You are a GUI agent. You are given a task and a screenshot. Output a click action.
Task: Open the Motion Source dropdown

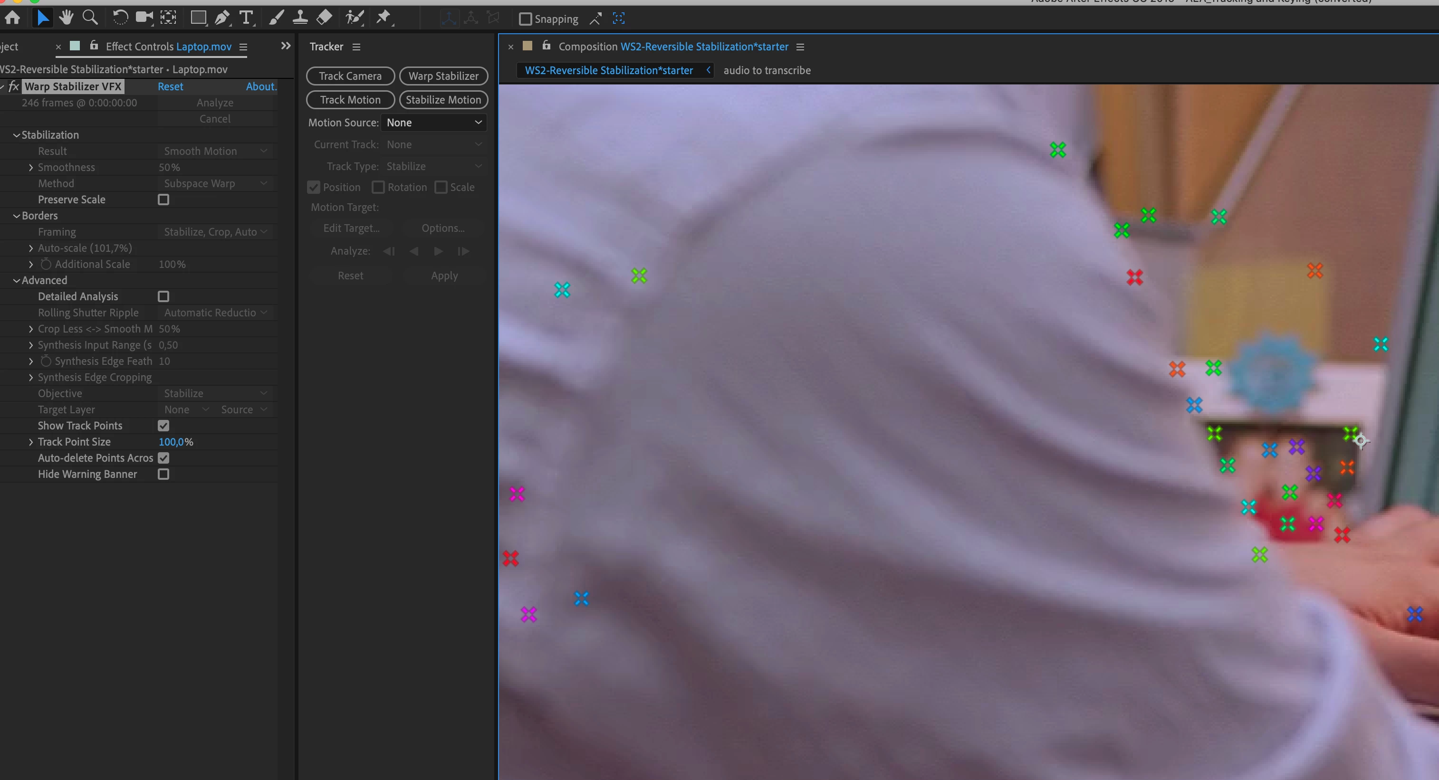tap(433, 122)
